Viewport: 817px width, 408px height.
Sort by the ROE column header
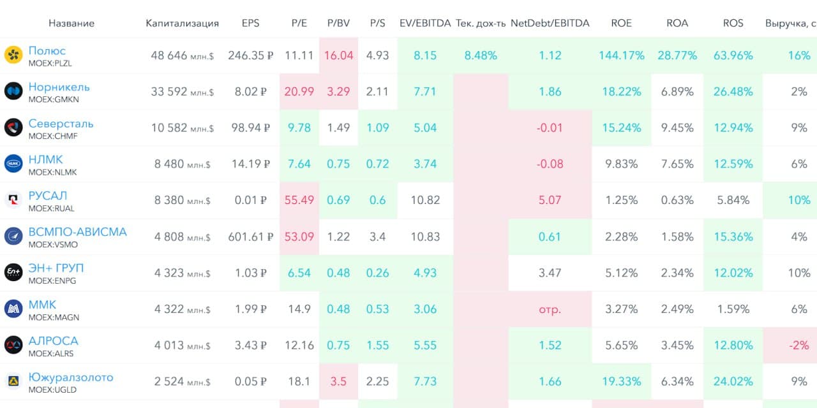pyautogui.click(x=621, y=23)
